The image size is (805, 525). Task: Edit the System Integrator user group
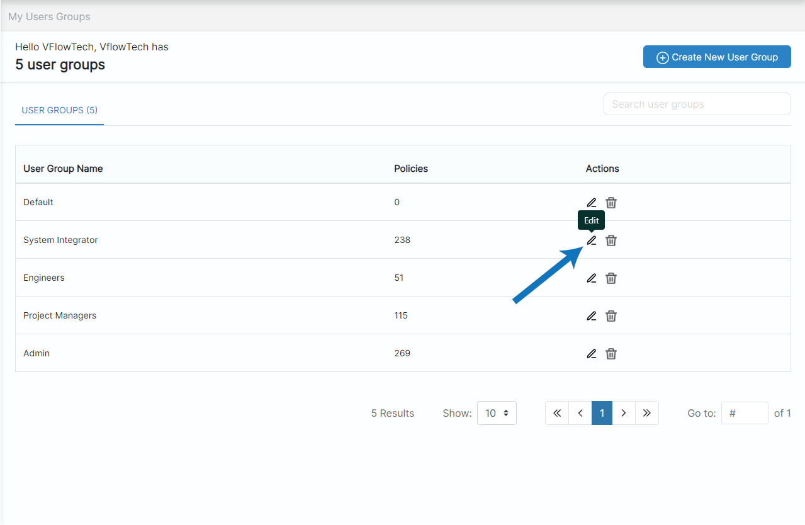(591, 240)
